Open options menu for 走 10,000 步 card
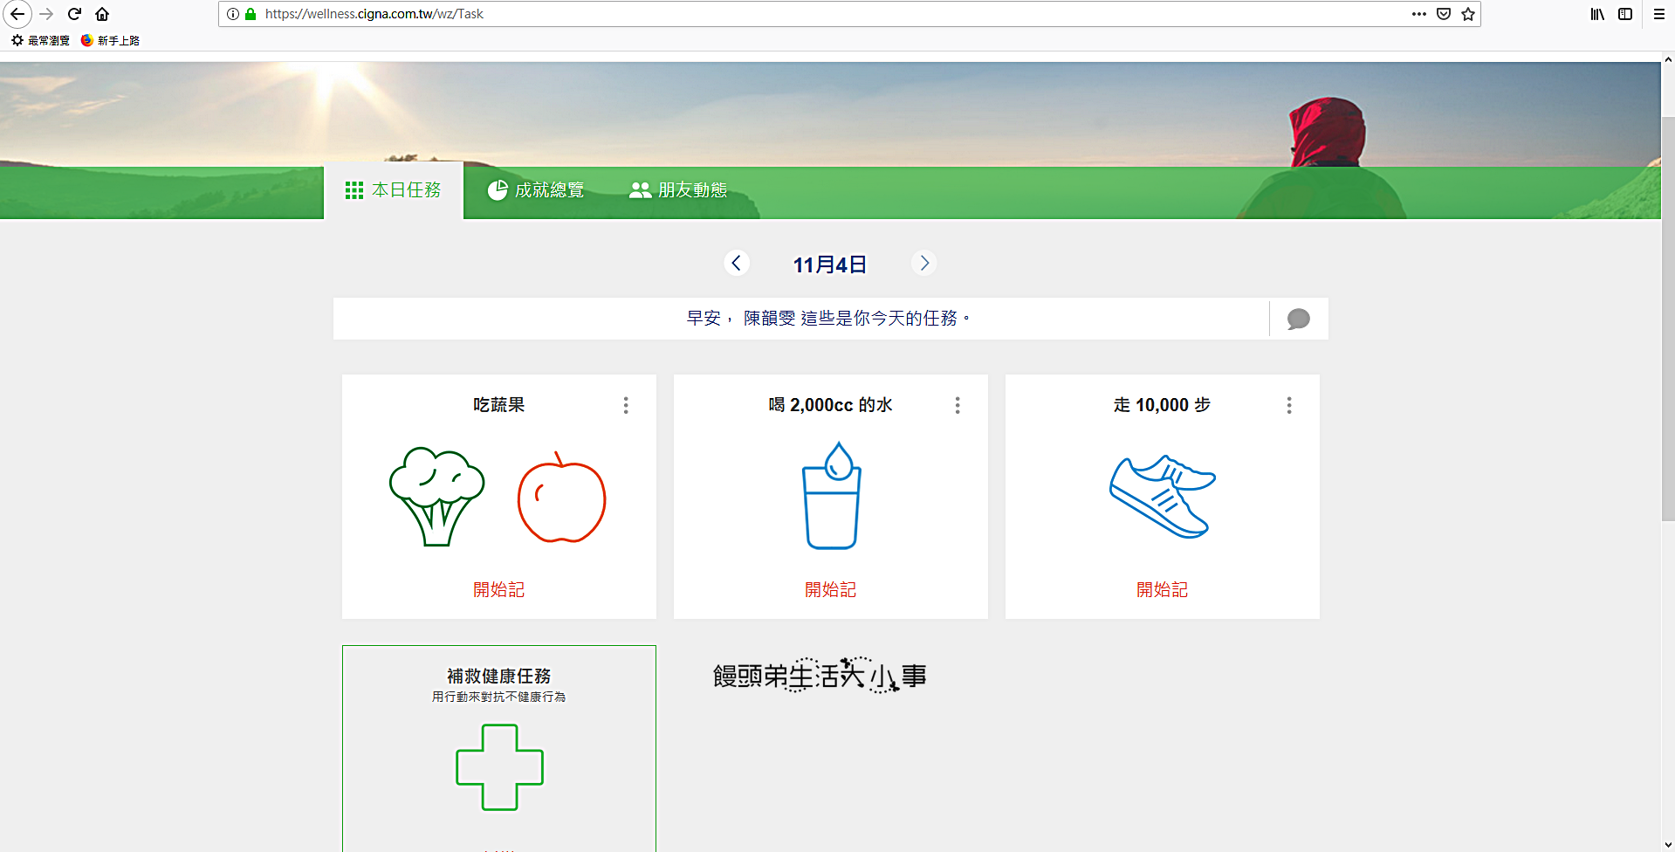This screenshot has height=852, width=1675. coord(1289,405)
